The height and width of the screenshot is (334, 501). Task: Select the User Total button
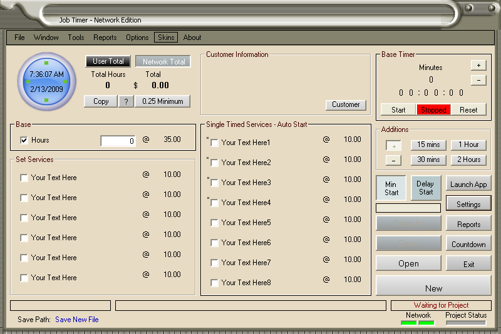pos(108,61)
